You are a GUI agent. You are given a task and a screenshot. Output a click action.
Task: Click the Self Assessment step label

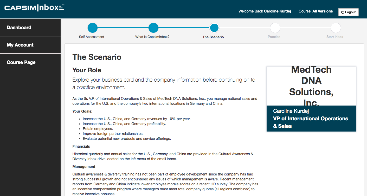92,37
